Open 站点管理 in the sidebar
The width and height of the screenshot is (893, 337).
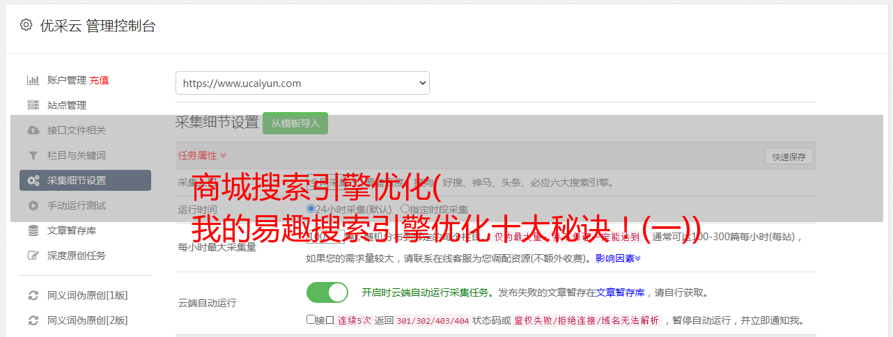coord(67,105)
